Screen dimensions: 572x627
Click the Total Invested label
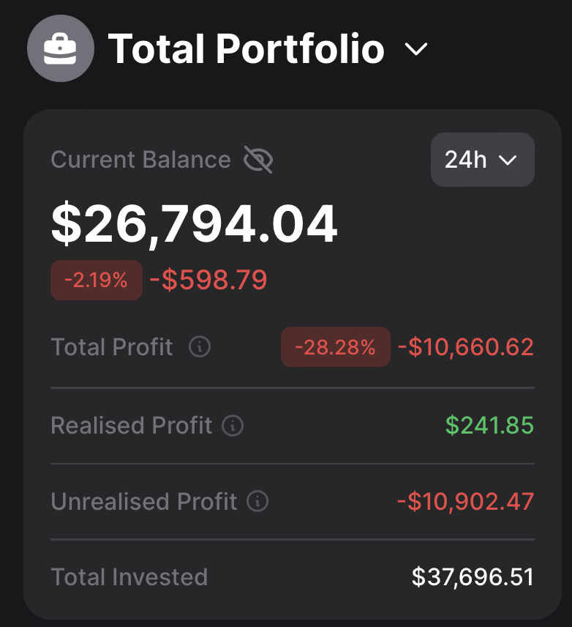[129, 577]
